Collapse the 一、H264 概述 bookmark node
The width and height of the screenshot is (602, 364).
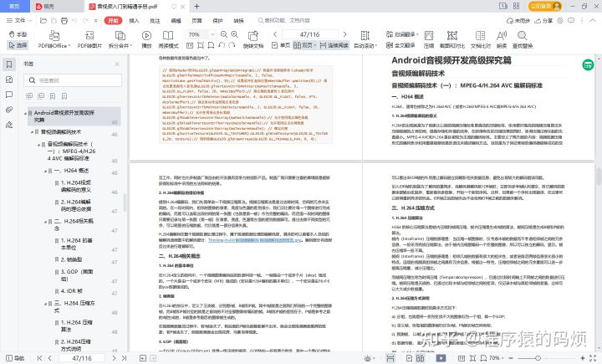pos(46,171)
